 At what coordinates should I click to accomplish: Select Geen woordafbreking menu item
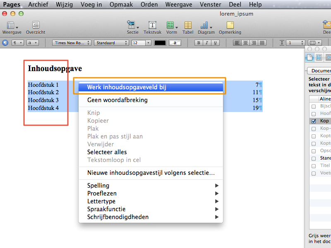coord(151,100)
